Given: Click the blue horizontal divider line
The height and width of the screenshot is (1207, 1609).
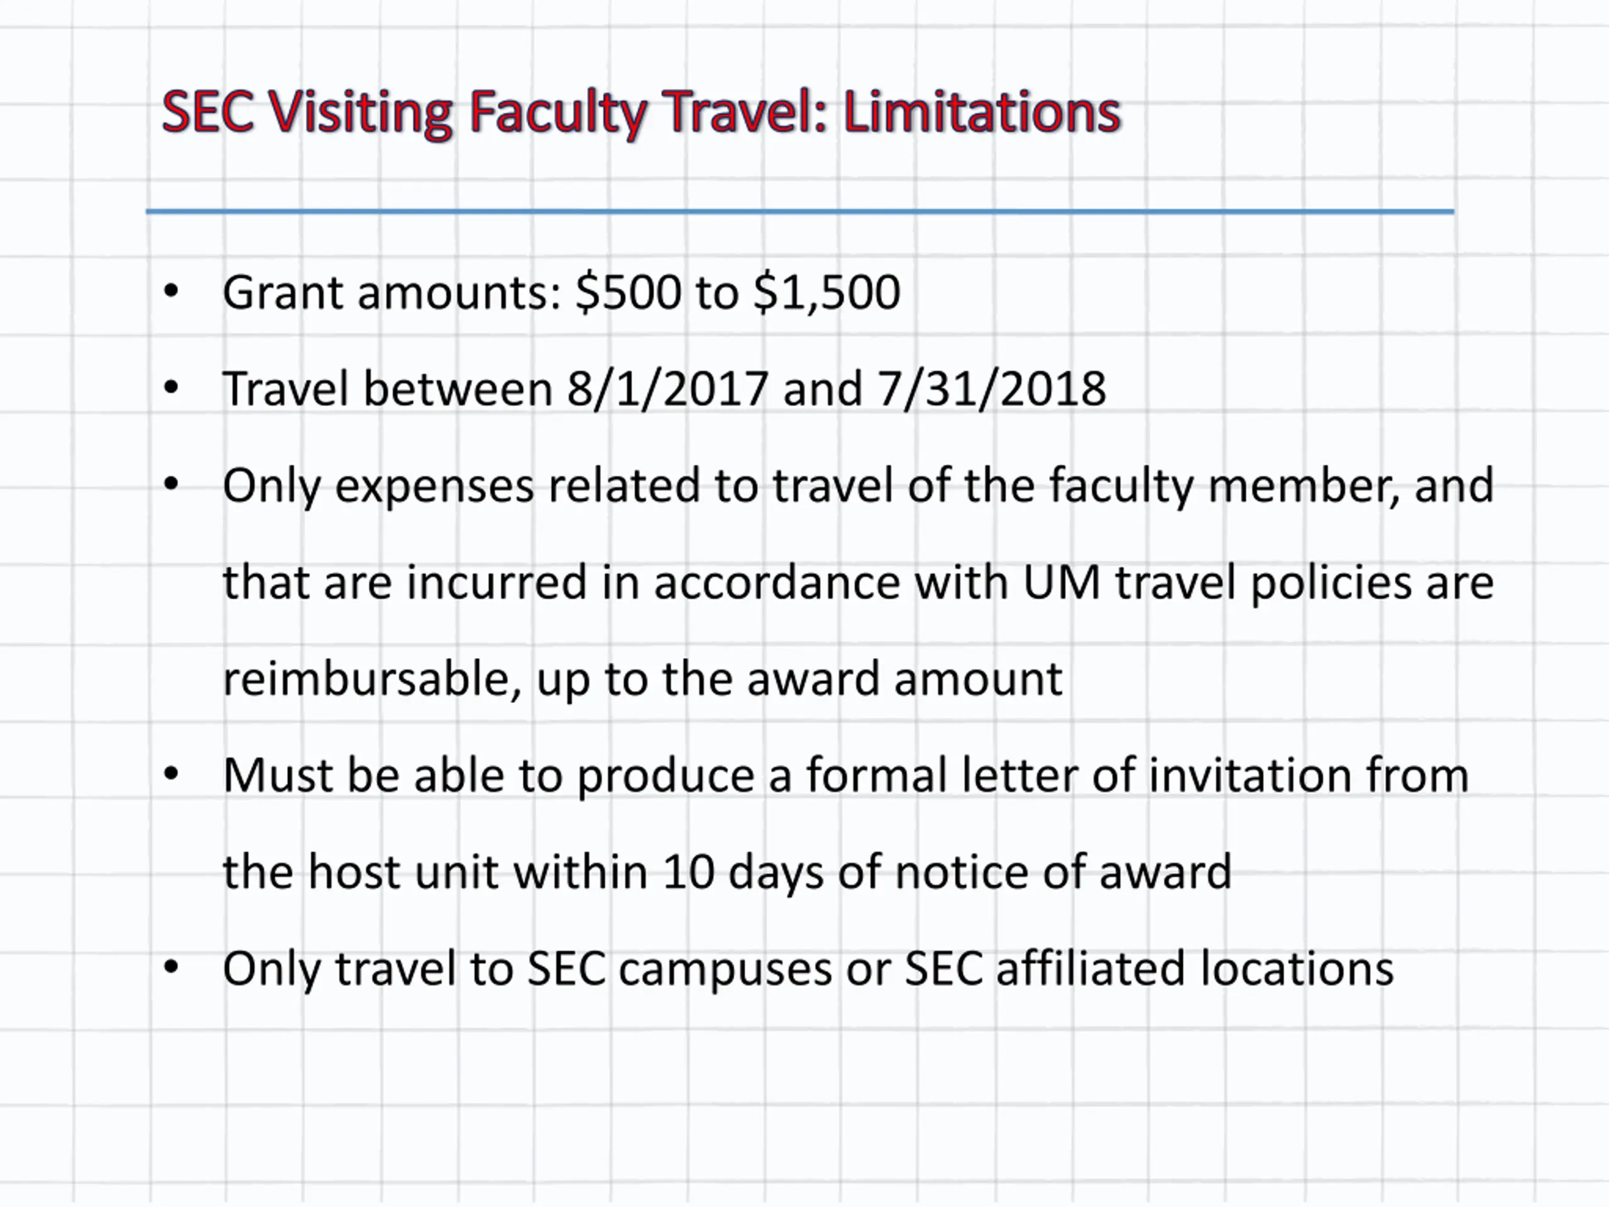Looking at the screenshot, I should 799,212.
